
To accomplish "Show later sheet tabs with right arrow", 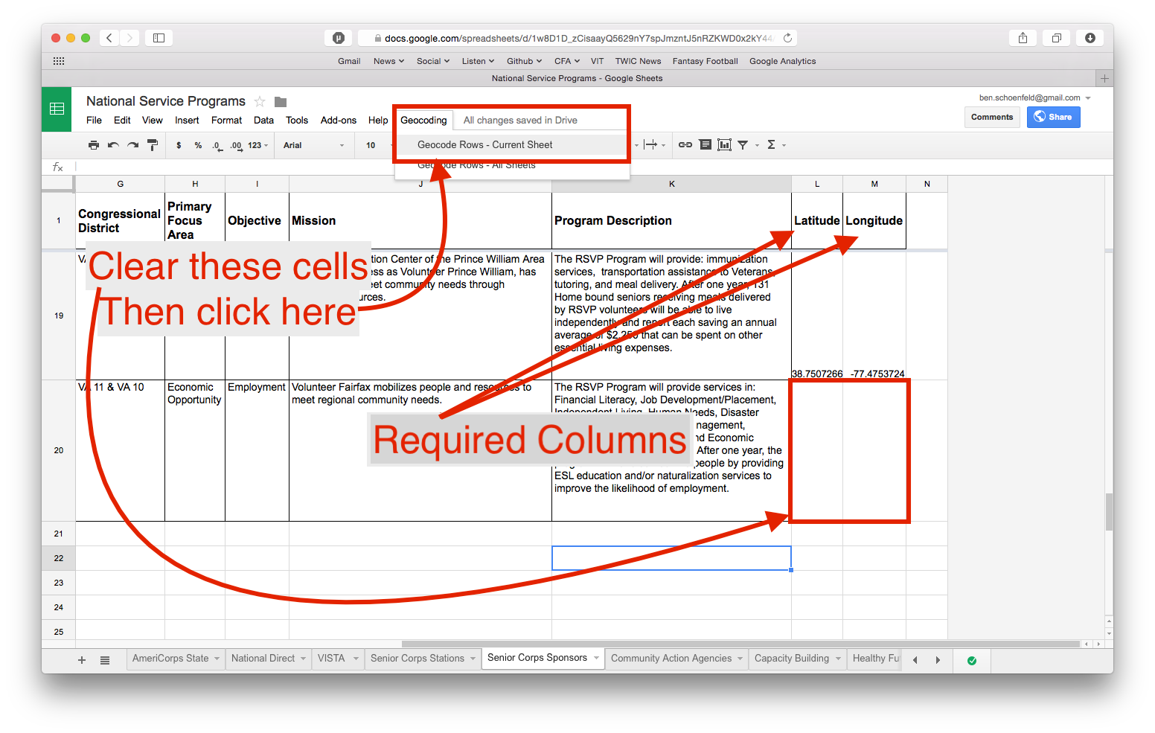I will click(x=938, y=660).
